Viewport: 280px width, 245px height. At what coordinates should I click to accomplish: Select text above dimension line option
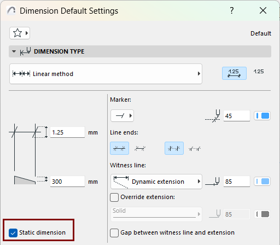click(234, 73)
